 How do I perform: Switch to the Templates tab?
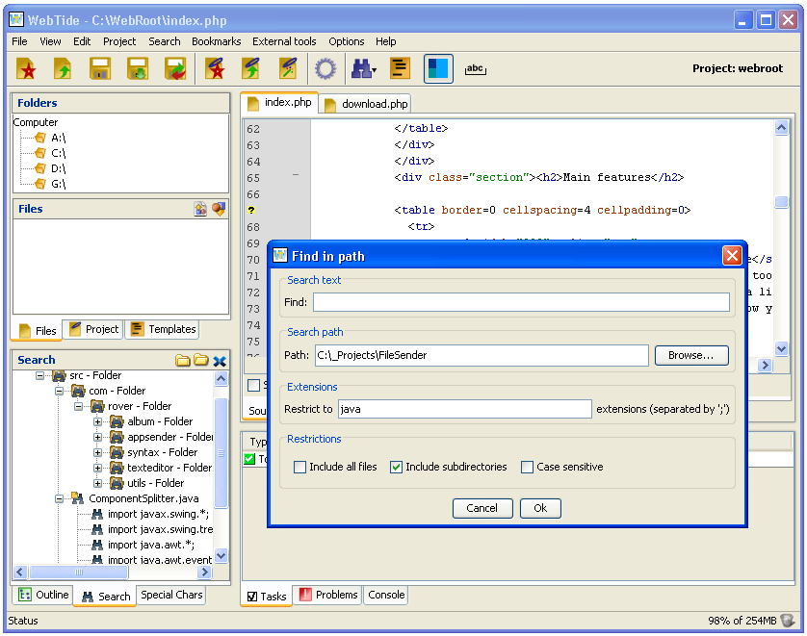pos(163,329)
